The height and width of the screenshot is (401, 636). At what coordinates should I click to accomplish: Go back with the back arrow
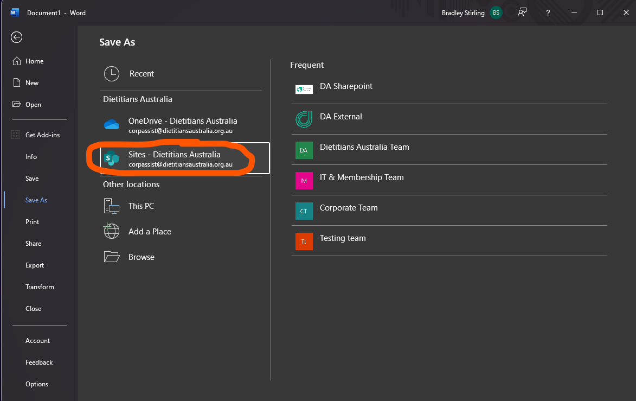tap(16, 37)
